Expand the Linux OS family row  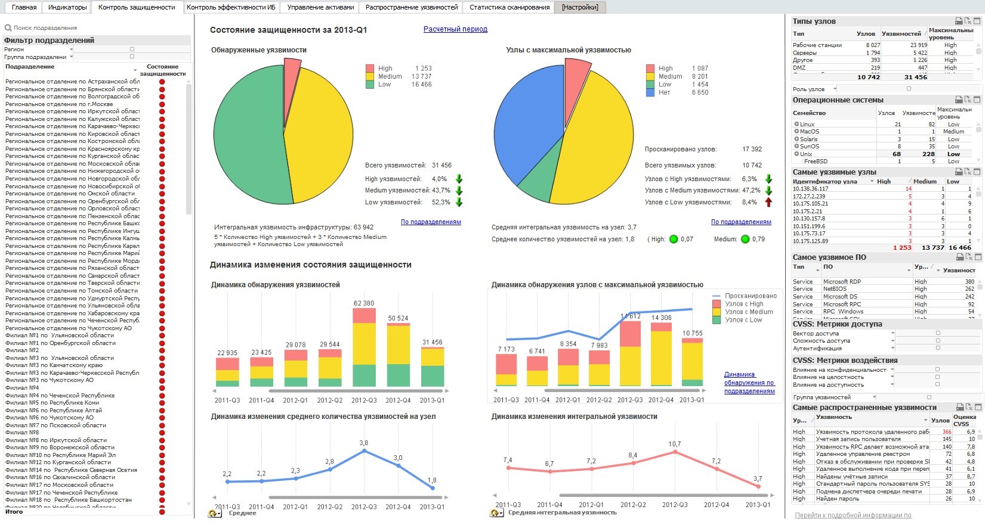[x=796, y=124]
